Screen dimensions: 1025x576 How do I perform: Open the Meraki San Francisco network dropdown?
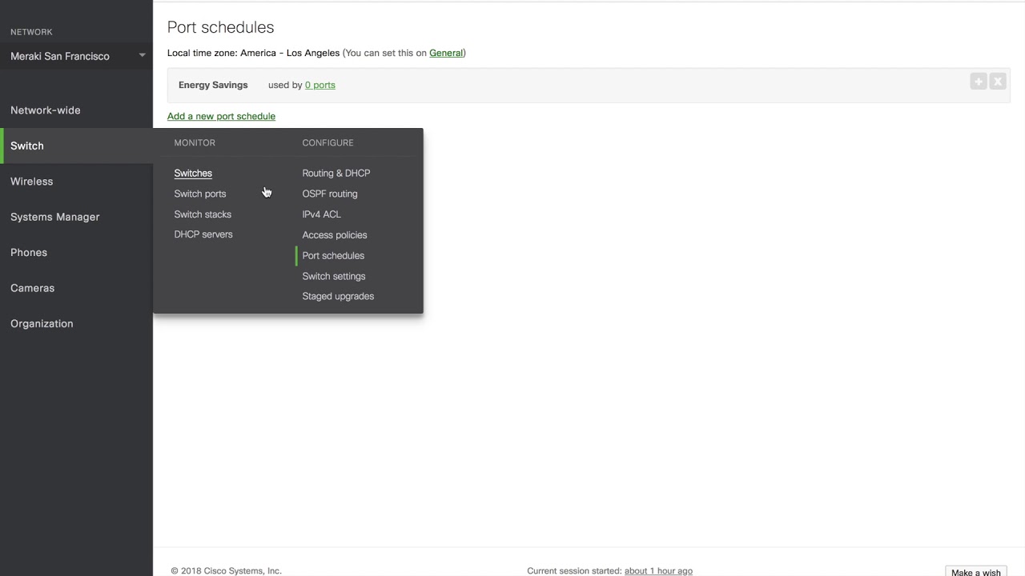click(x=76, y=56)
